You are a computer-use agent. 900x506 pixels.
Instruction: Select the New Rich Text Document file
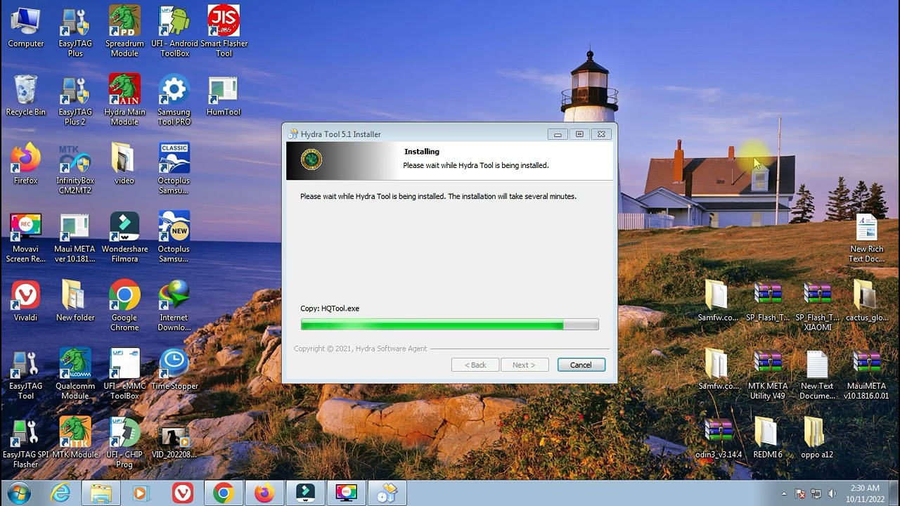[x=866, y=238]
